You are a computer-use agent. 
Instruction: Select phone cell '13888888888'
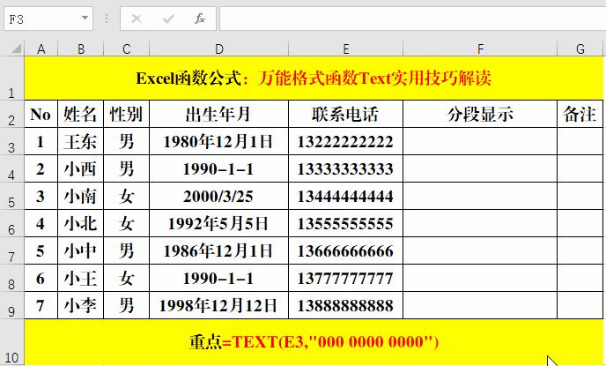[x=345, y=306]
